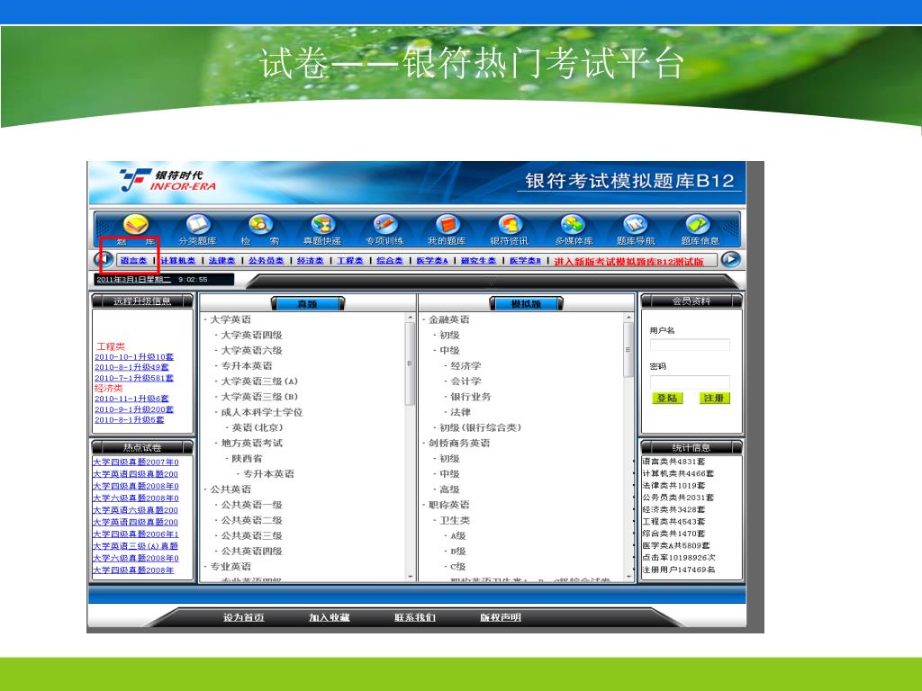Open the 题库导航 icon
This screenshot has width=922, height=691.
635,224
